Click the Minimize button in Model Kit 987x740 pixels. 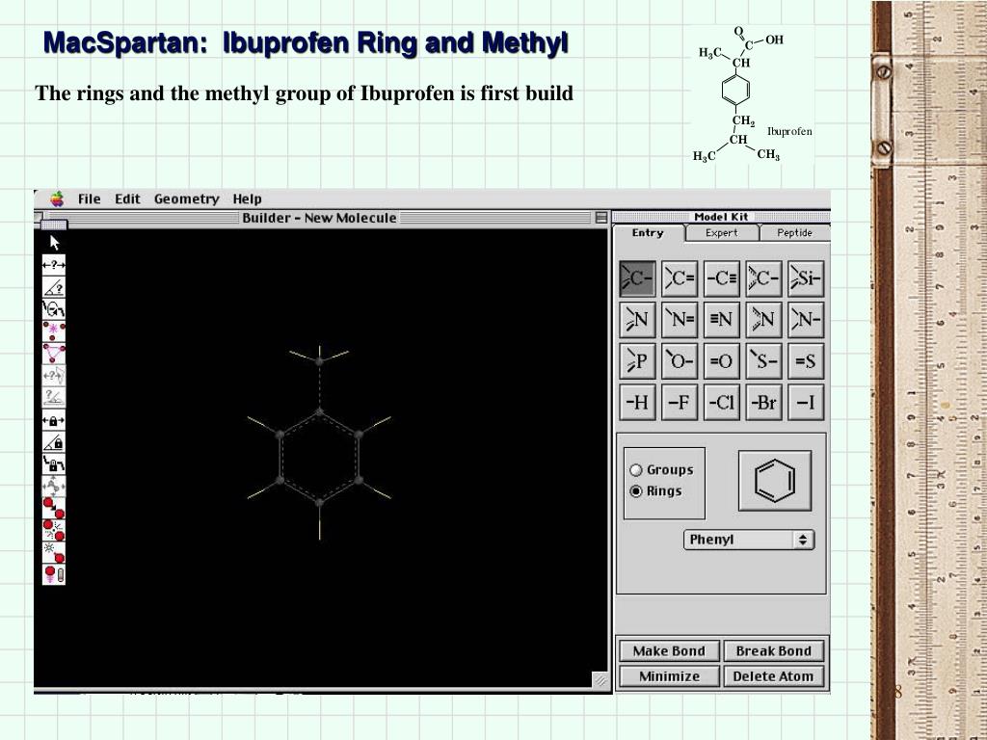tap(669, 676)
